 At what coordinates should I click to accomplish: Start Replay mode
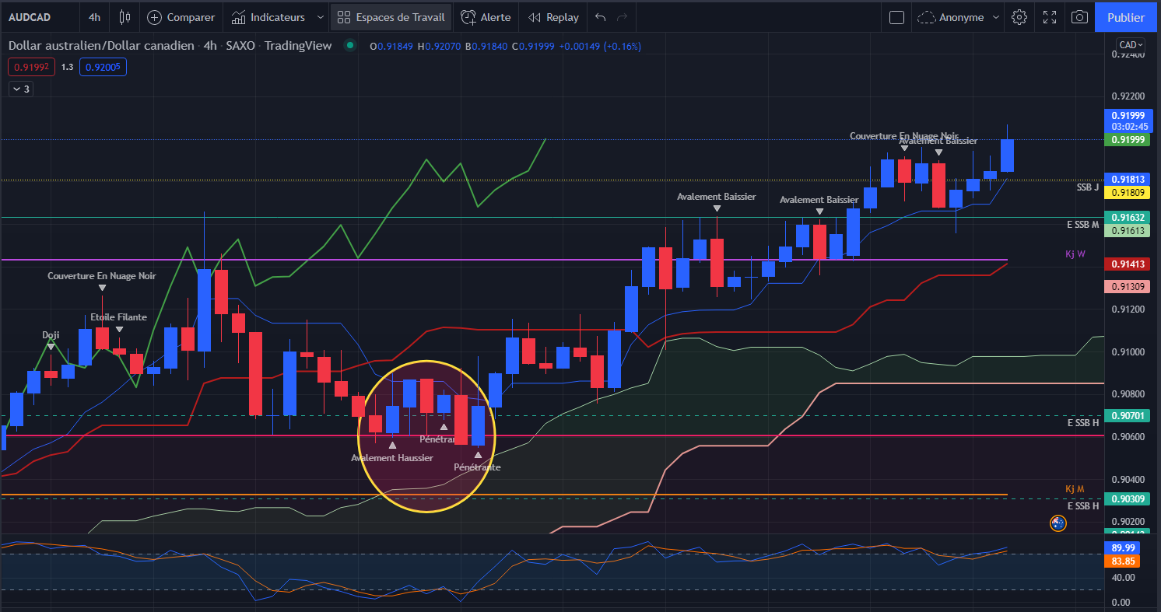pyautogui.click(x=553, y=17)
